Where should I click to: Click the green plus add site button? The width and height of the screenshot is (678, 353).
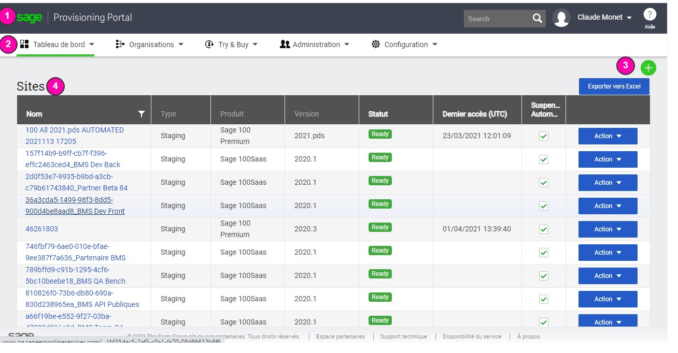tap(648, 67)
